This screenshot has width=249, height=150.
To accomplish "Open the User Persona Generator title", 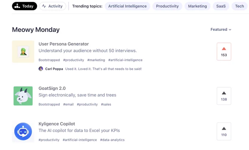I will coord(64,44).
